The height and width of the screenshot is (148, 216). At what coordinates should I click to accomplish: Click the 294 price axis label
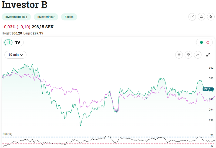coord(211,110)
